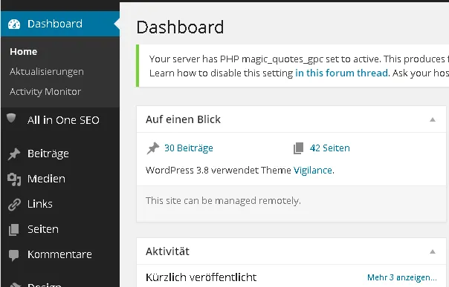
Task: Click the Medien media icon in sidebar
Action: coord(14,179)
